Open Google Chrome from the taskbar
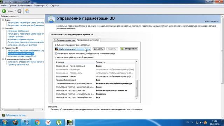This screenshot has width=224, height=126. [37, 122]
